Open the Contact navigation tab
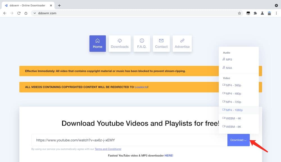 click(x=161, y=44)
